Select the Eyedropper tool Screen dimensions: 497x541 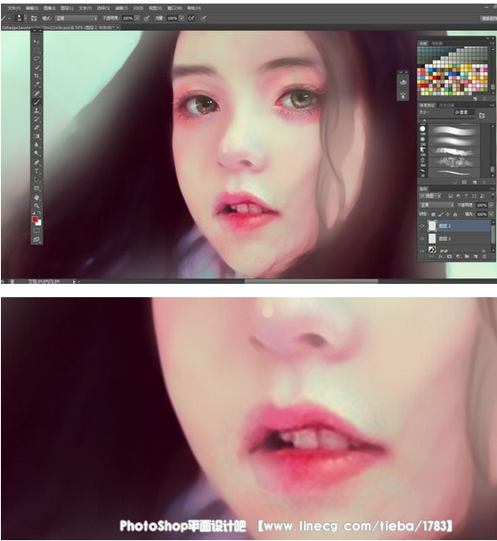[37, 84]
